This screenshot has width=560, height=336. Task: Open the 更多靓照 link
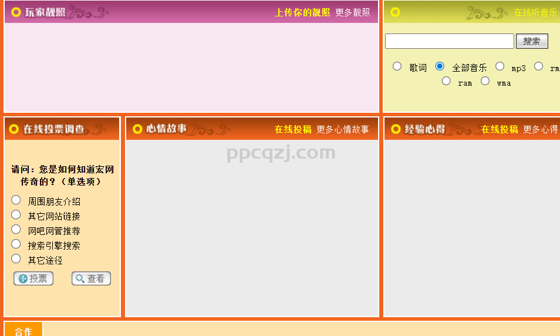[353, 12]
